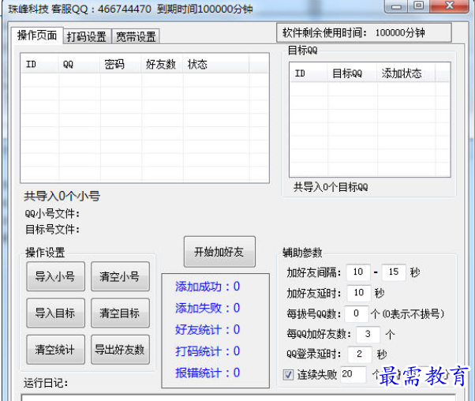Click the 共导入0个目标QQ label
The width and height of the screenshot is (475, 401).
coord(331,187)
